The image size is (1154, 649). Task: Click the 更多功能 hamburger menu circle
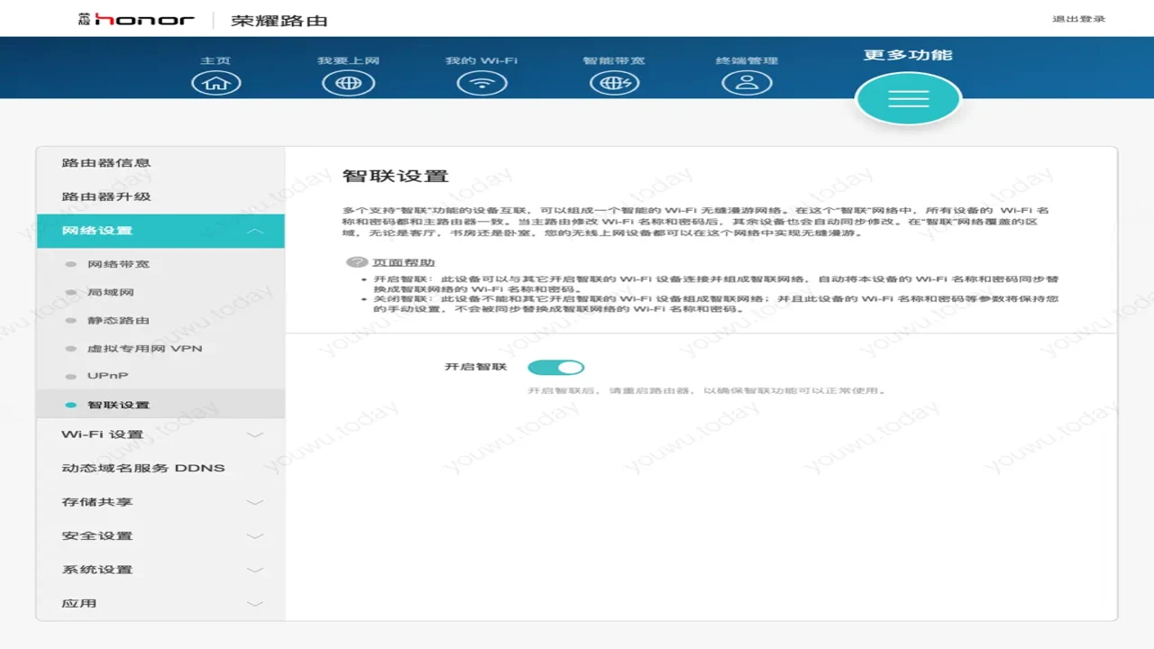pos(908,98)
